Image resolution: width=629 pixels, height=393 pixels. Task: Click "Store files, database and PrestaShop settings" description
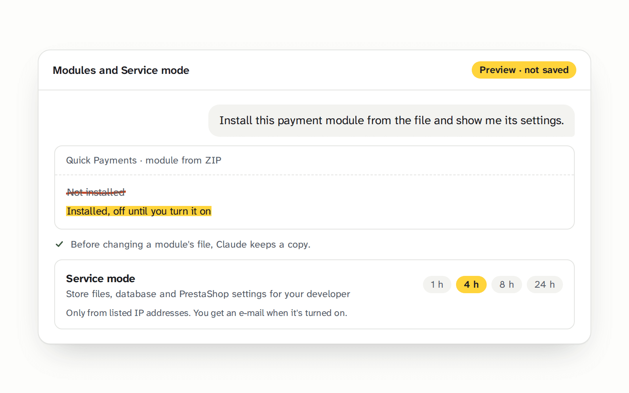[208, 294]
